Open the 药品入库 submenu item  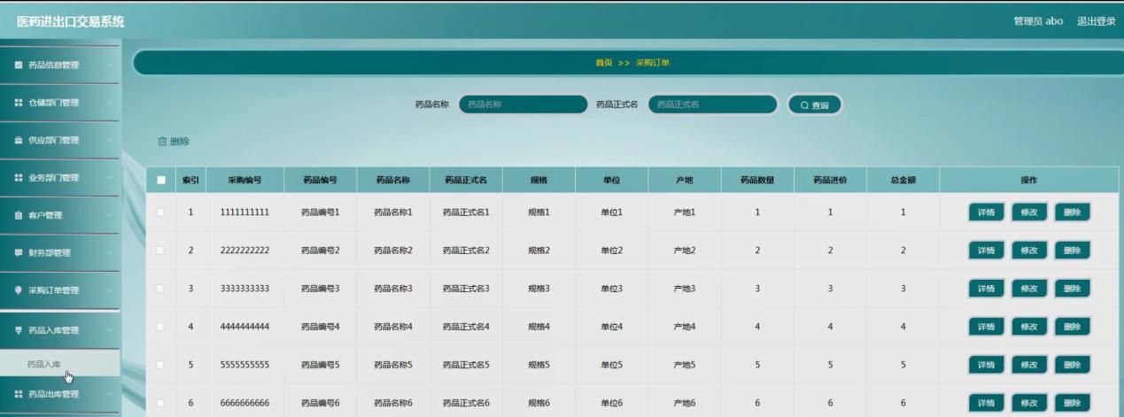59,363
